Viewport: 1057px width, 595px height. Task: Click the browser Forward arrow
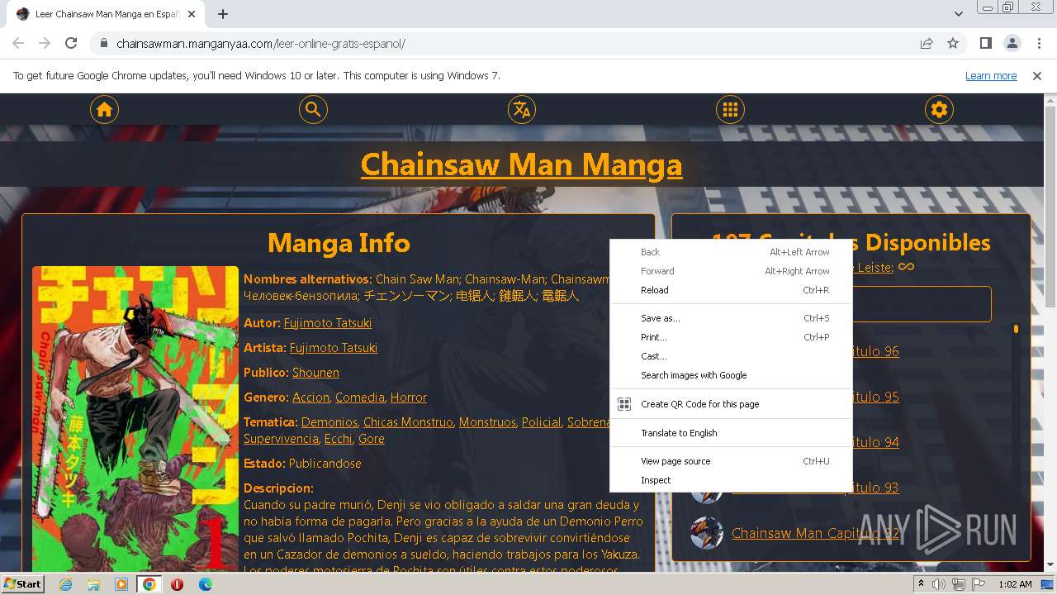coord(45,43)
